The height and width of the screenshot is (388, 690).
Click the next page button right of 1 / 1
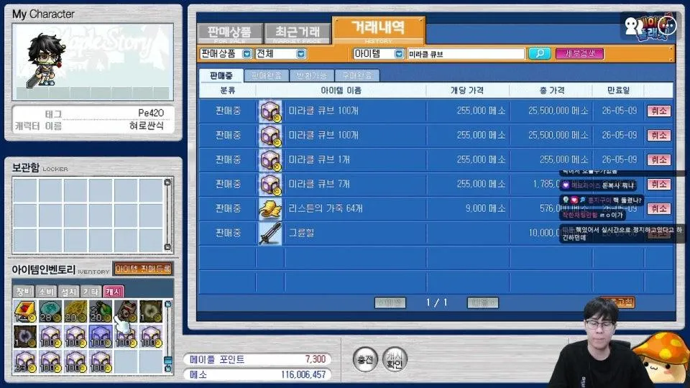pos(483,302)
